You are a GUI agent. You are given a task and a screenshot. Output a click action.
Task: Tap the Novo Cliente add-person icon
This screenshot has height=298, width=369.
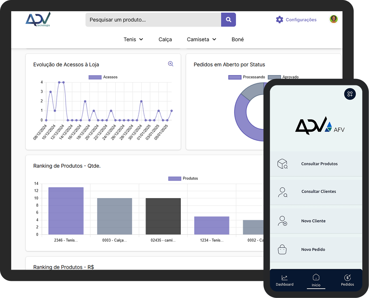click(282, 221)
